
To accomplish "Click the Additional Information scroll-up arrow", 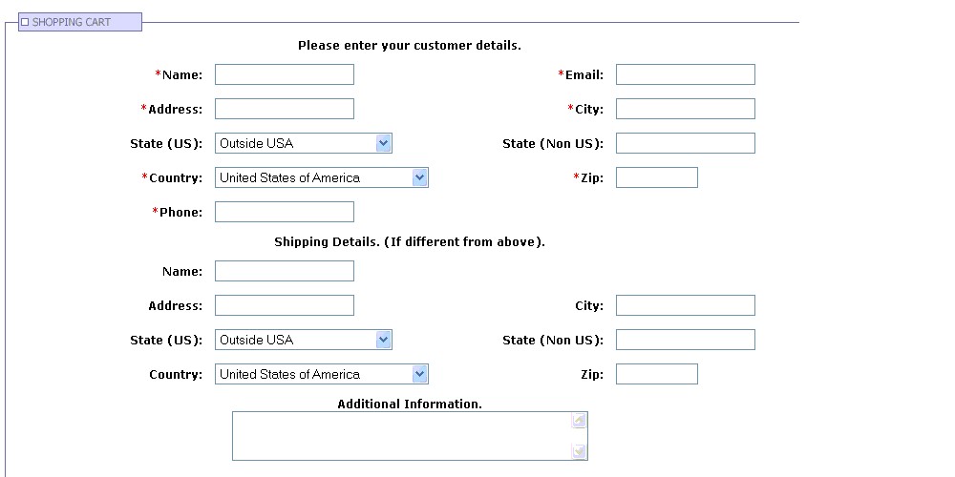I will pyautogui.click(x=579, y=421).
